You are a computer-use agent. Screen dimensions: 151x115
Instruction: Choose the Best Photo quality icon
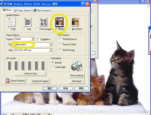(x=75, y=22)
